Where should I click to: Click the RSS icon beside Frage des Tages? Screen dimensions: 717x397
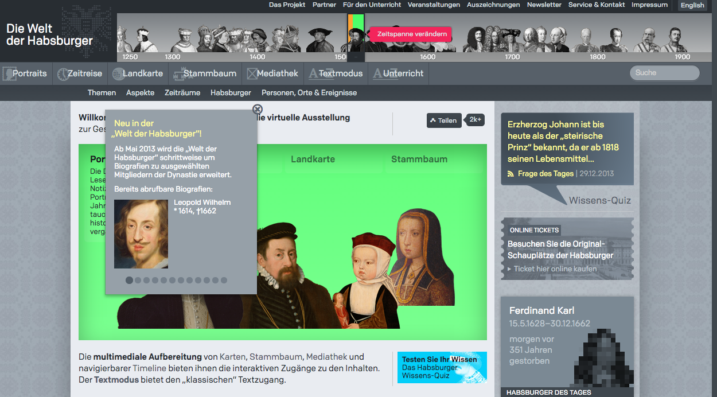tap(511, 174)
